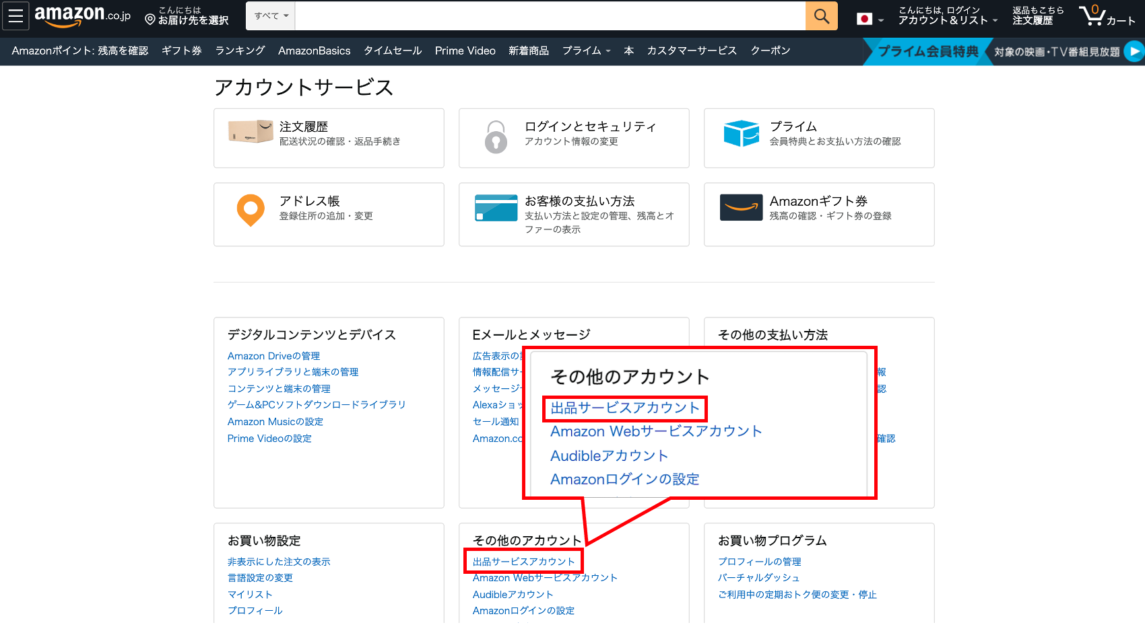The image size is (1145, 631).
Task: Open Prime Video in navigation bar
Action: pos(465,50)
